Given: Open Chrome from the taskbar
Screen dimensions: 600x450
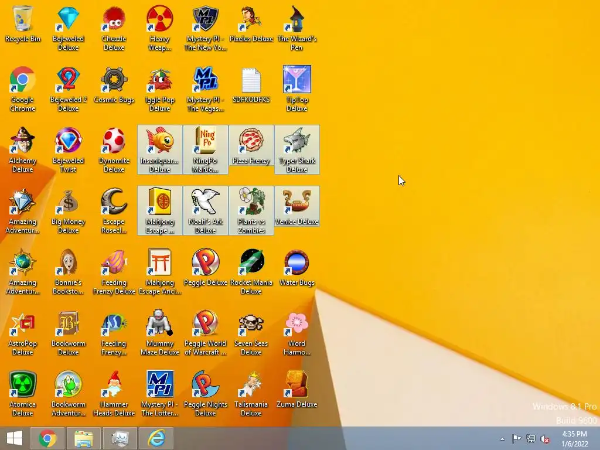Looking at the screenshot, I should 47,438.
